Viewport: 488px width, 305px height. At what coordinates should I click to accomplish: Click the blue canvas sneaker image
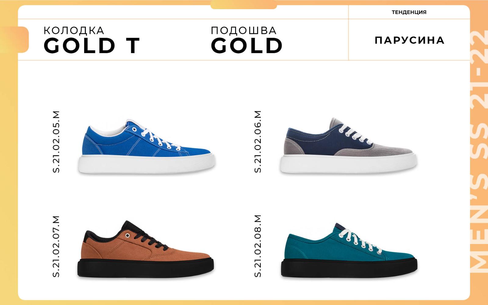(x=146, y=146)
